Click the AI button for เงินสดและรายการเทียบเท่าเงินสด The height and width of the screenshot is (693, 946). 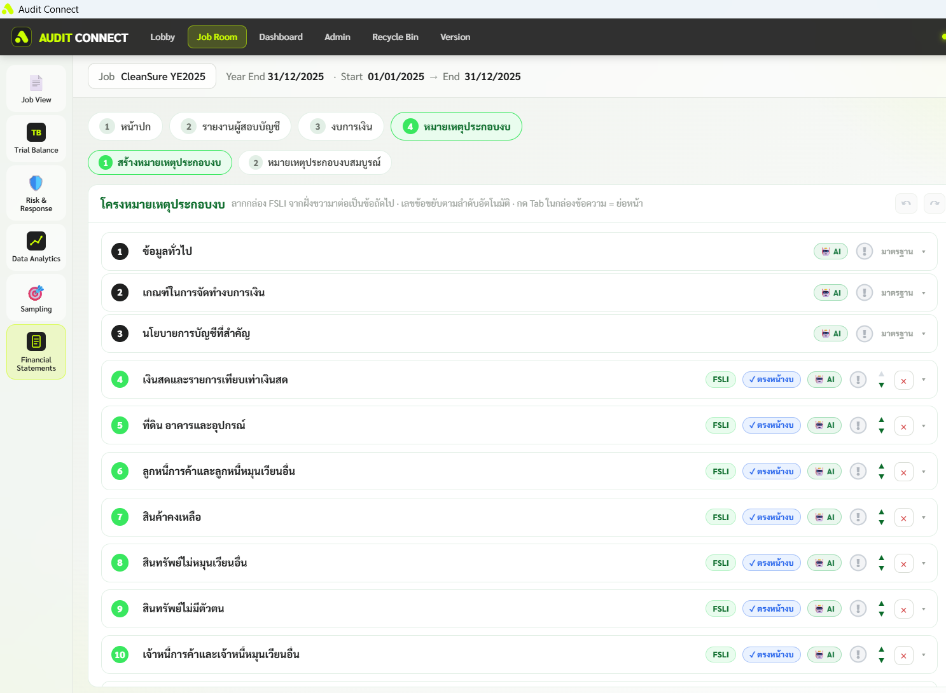click(824, 380)
